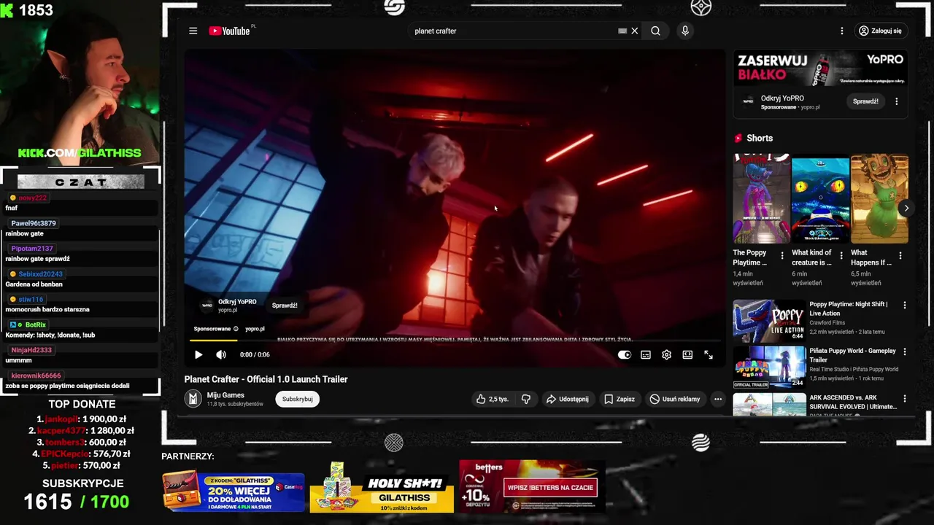This screenshot has width=934, height=525.
Task: Open options for ARK ASCENDED vs. ARK video
Action: (905, 399)
